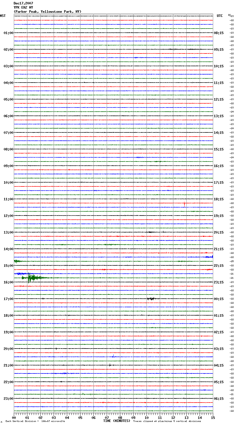The height and width of the screenshot is (425, 235).
Task: Click the DC offset column header
Action: (230, 15)
